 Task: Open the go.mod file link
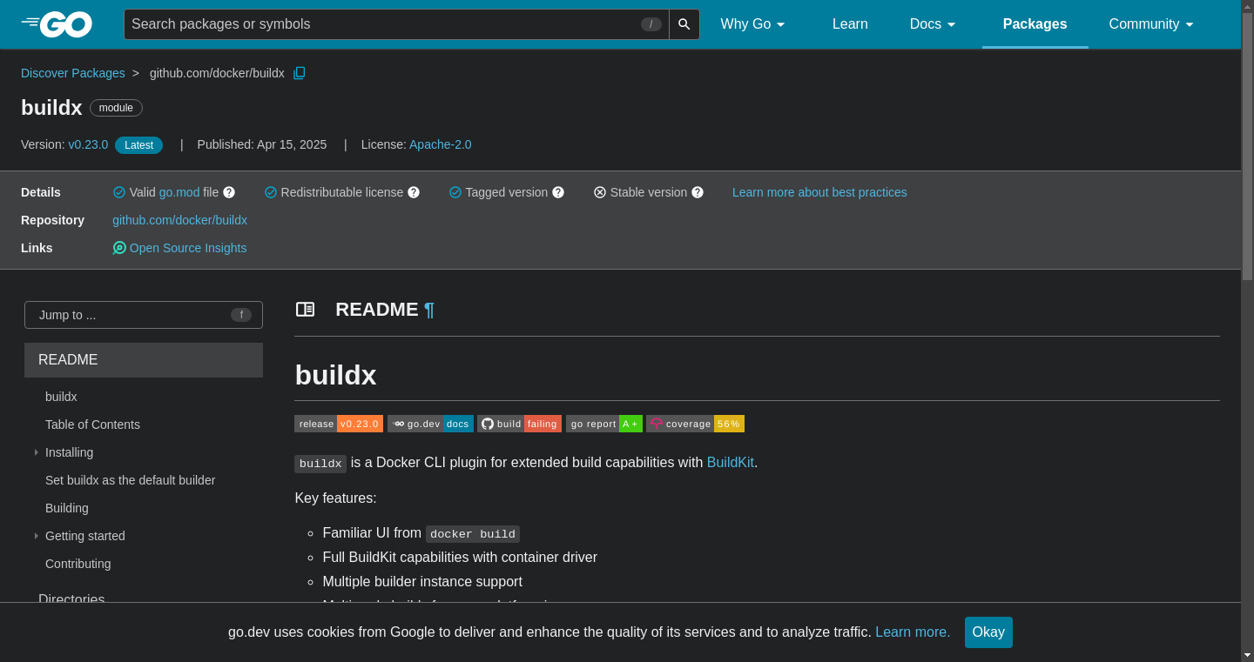tap(179, 192)
